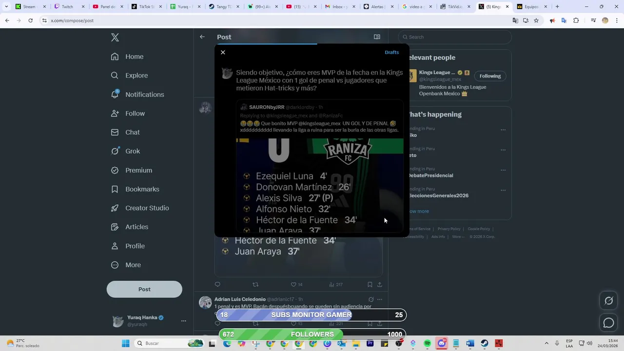Click repost icon under scoreboard post
The image size is (624, 351).
click(x=255, y=285)
